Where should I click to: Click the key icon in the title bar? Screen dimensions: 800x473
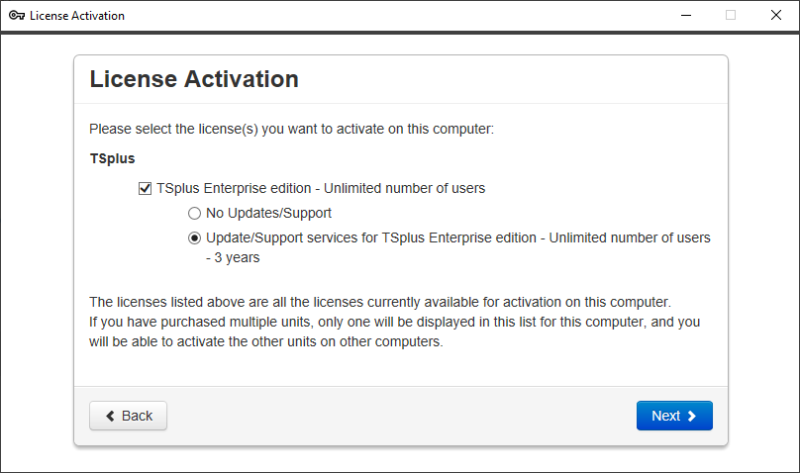(16, 16)
